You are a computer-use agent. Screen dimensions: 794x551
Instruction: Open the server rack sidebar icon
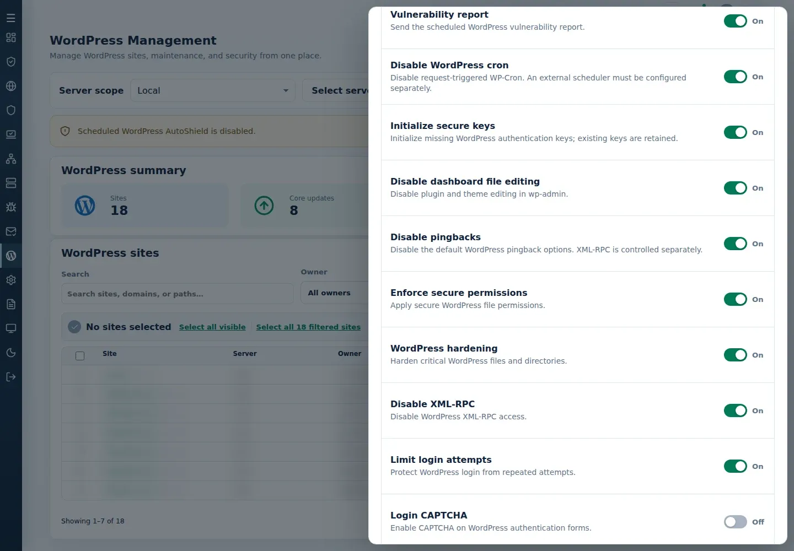coord(11,183)
